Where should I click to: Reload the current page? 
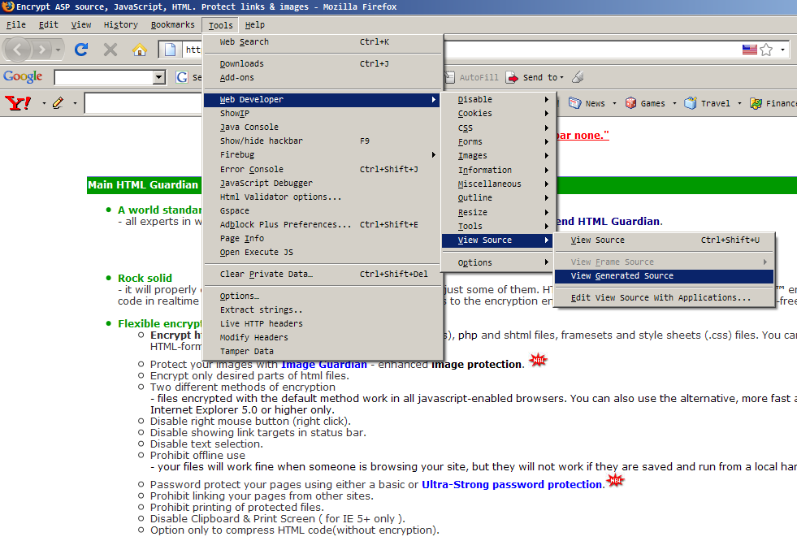tap(81, 50)
